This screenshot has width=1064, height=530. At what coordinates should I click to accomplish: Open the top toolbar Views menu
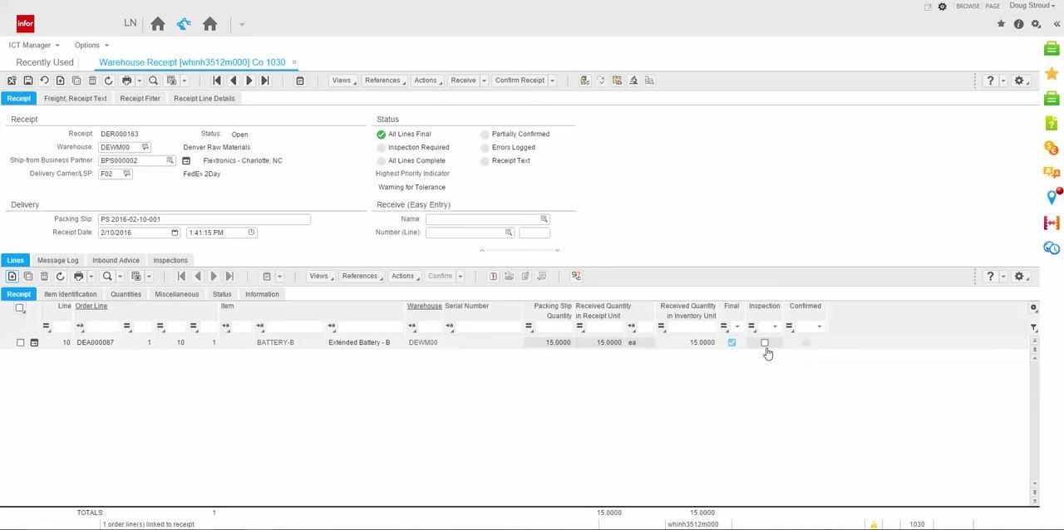(x=343, y=81)
